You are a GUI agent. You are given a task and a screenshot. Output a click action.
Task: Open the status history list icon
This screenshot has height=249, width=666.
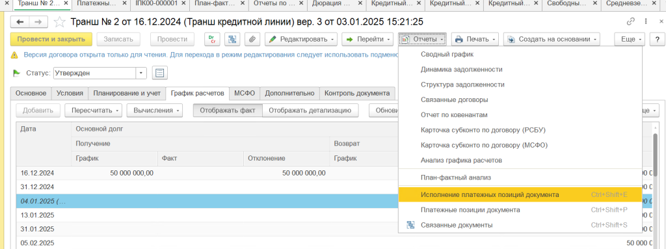(x=160, y=73)
